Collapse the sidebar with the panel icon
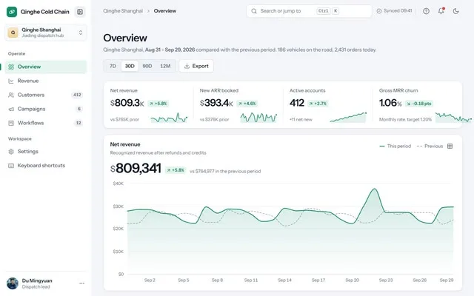The width and height of the screenshot is (474, 296). 80,12
